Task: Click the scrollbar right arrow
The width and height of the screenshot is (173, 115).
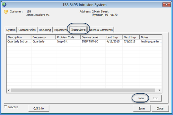Action: click(159, 90)
